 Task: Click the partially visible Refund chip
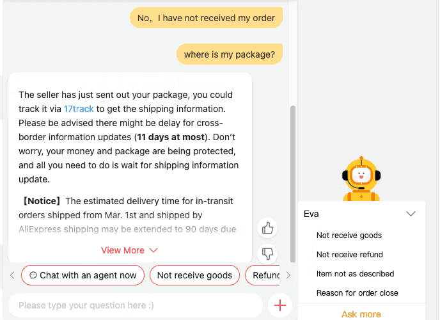tap(263, 275)
